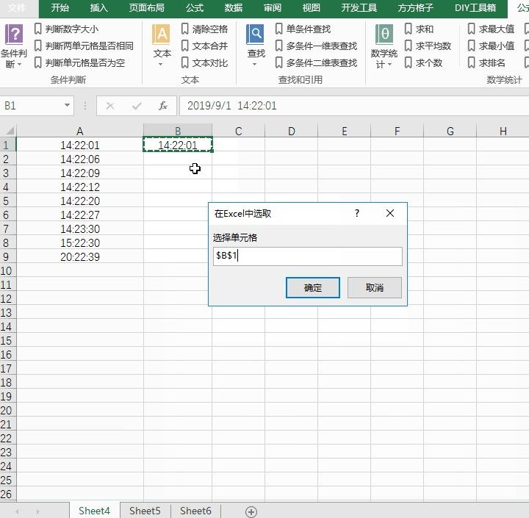The image size is (529, 518).
Task: Close the 在Excel中选取 dialog
Action: [390, 213]
